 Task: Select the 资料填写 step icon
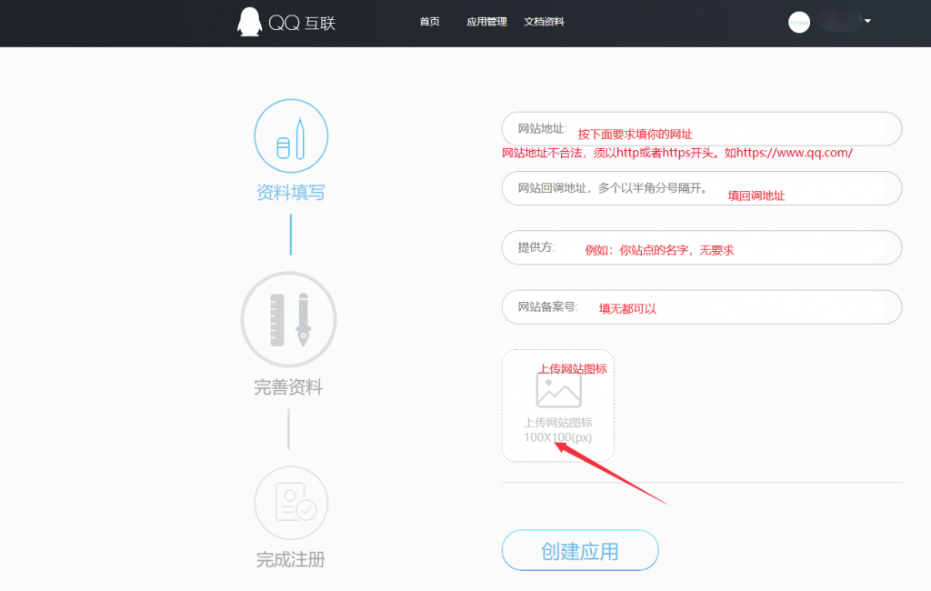tap(291, 135)
